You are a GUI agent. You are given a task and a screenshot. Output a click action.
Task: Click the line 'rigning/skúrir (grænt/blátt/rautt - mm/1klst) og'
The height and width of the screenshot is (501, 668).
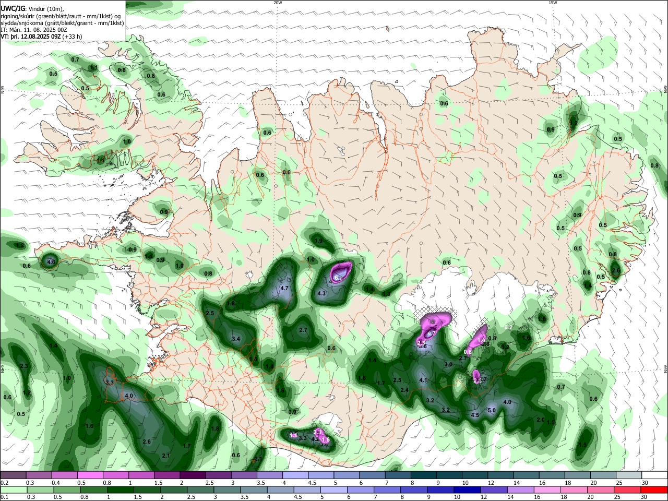pos(61,16)
